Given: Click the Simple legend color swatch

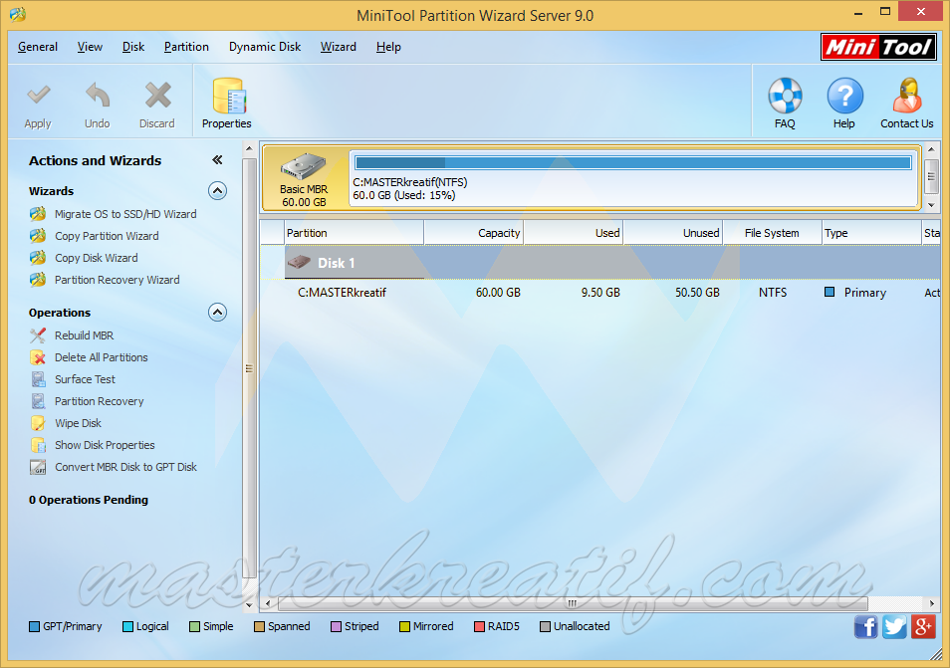Looking at the screenshot, I should click(194, 627).
